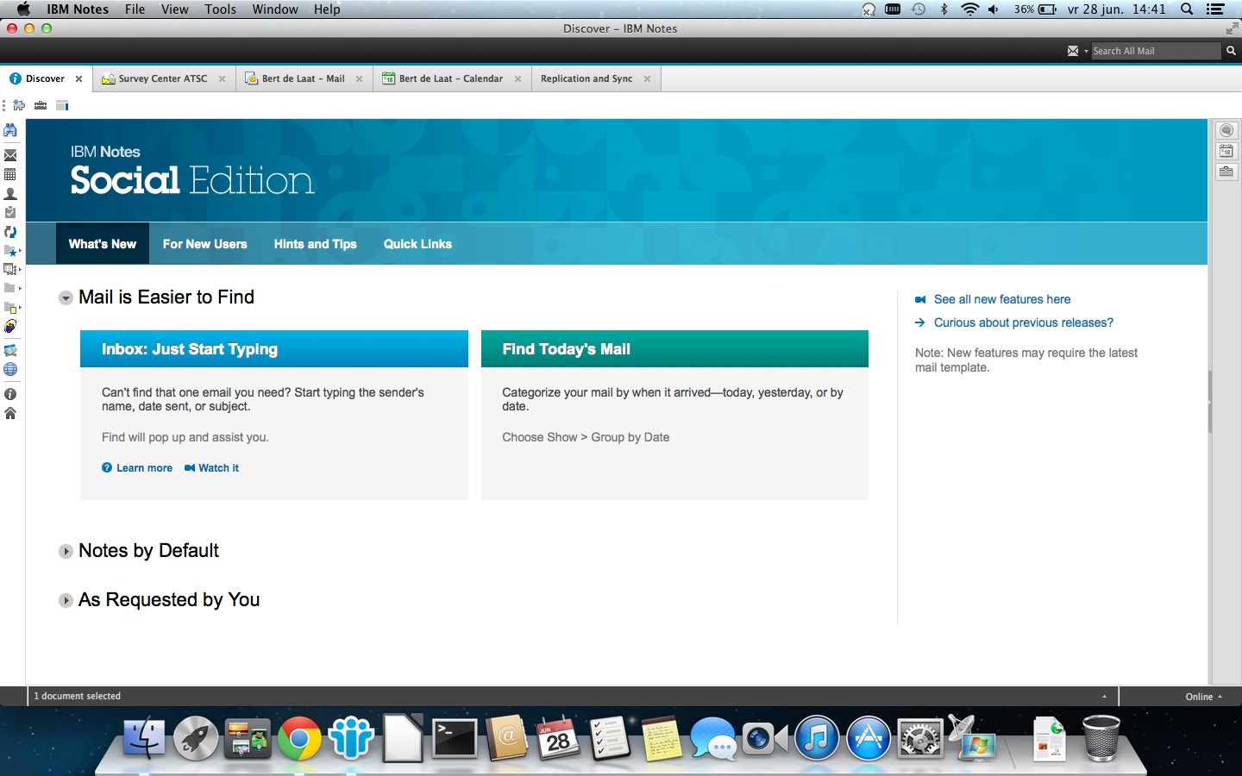Click the right sidebar collapse handle
The width and height of the screenshot is (1242, 776).
[1210, 402]
